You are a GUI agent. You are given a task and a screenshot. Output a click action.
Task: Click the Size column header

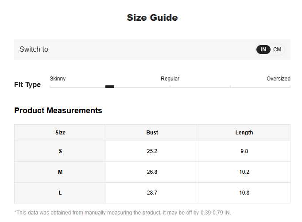60,133
